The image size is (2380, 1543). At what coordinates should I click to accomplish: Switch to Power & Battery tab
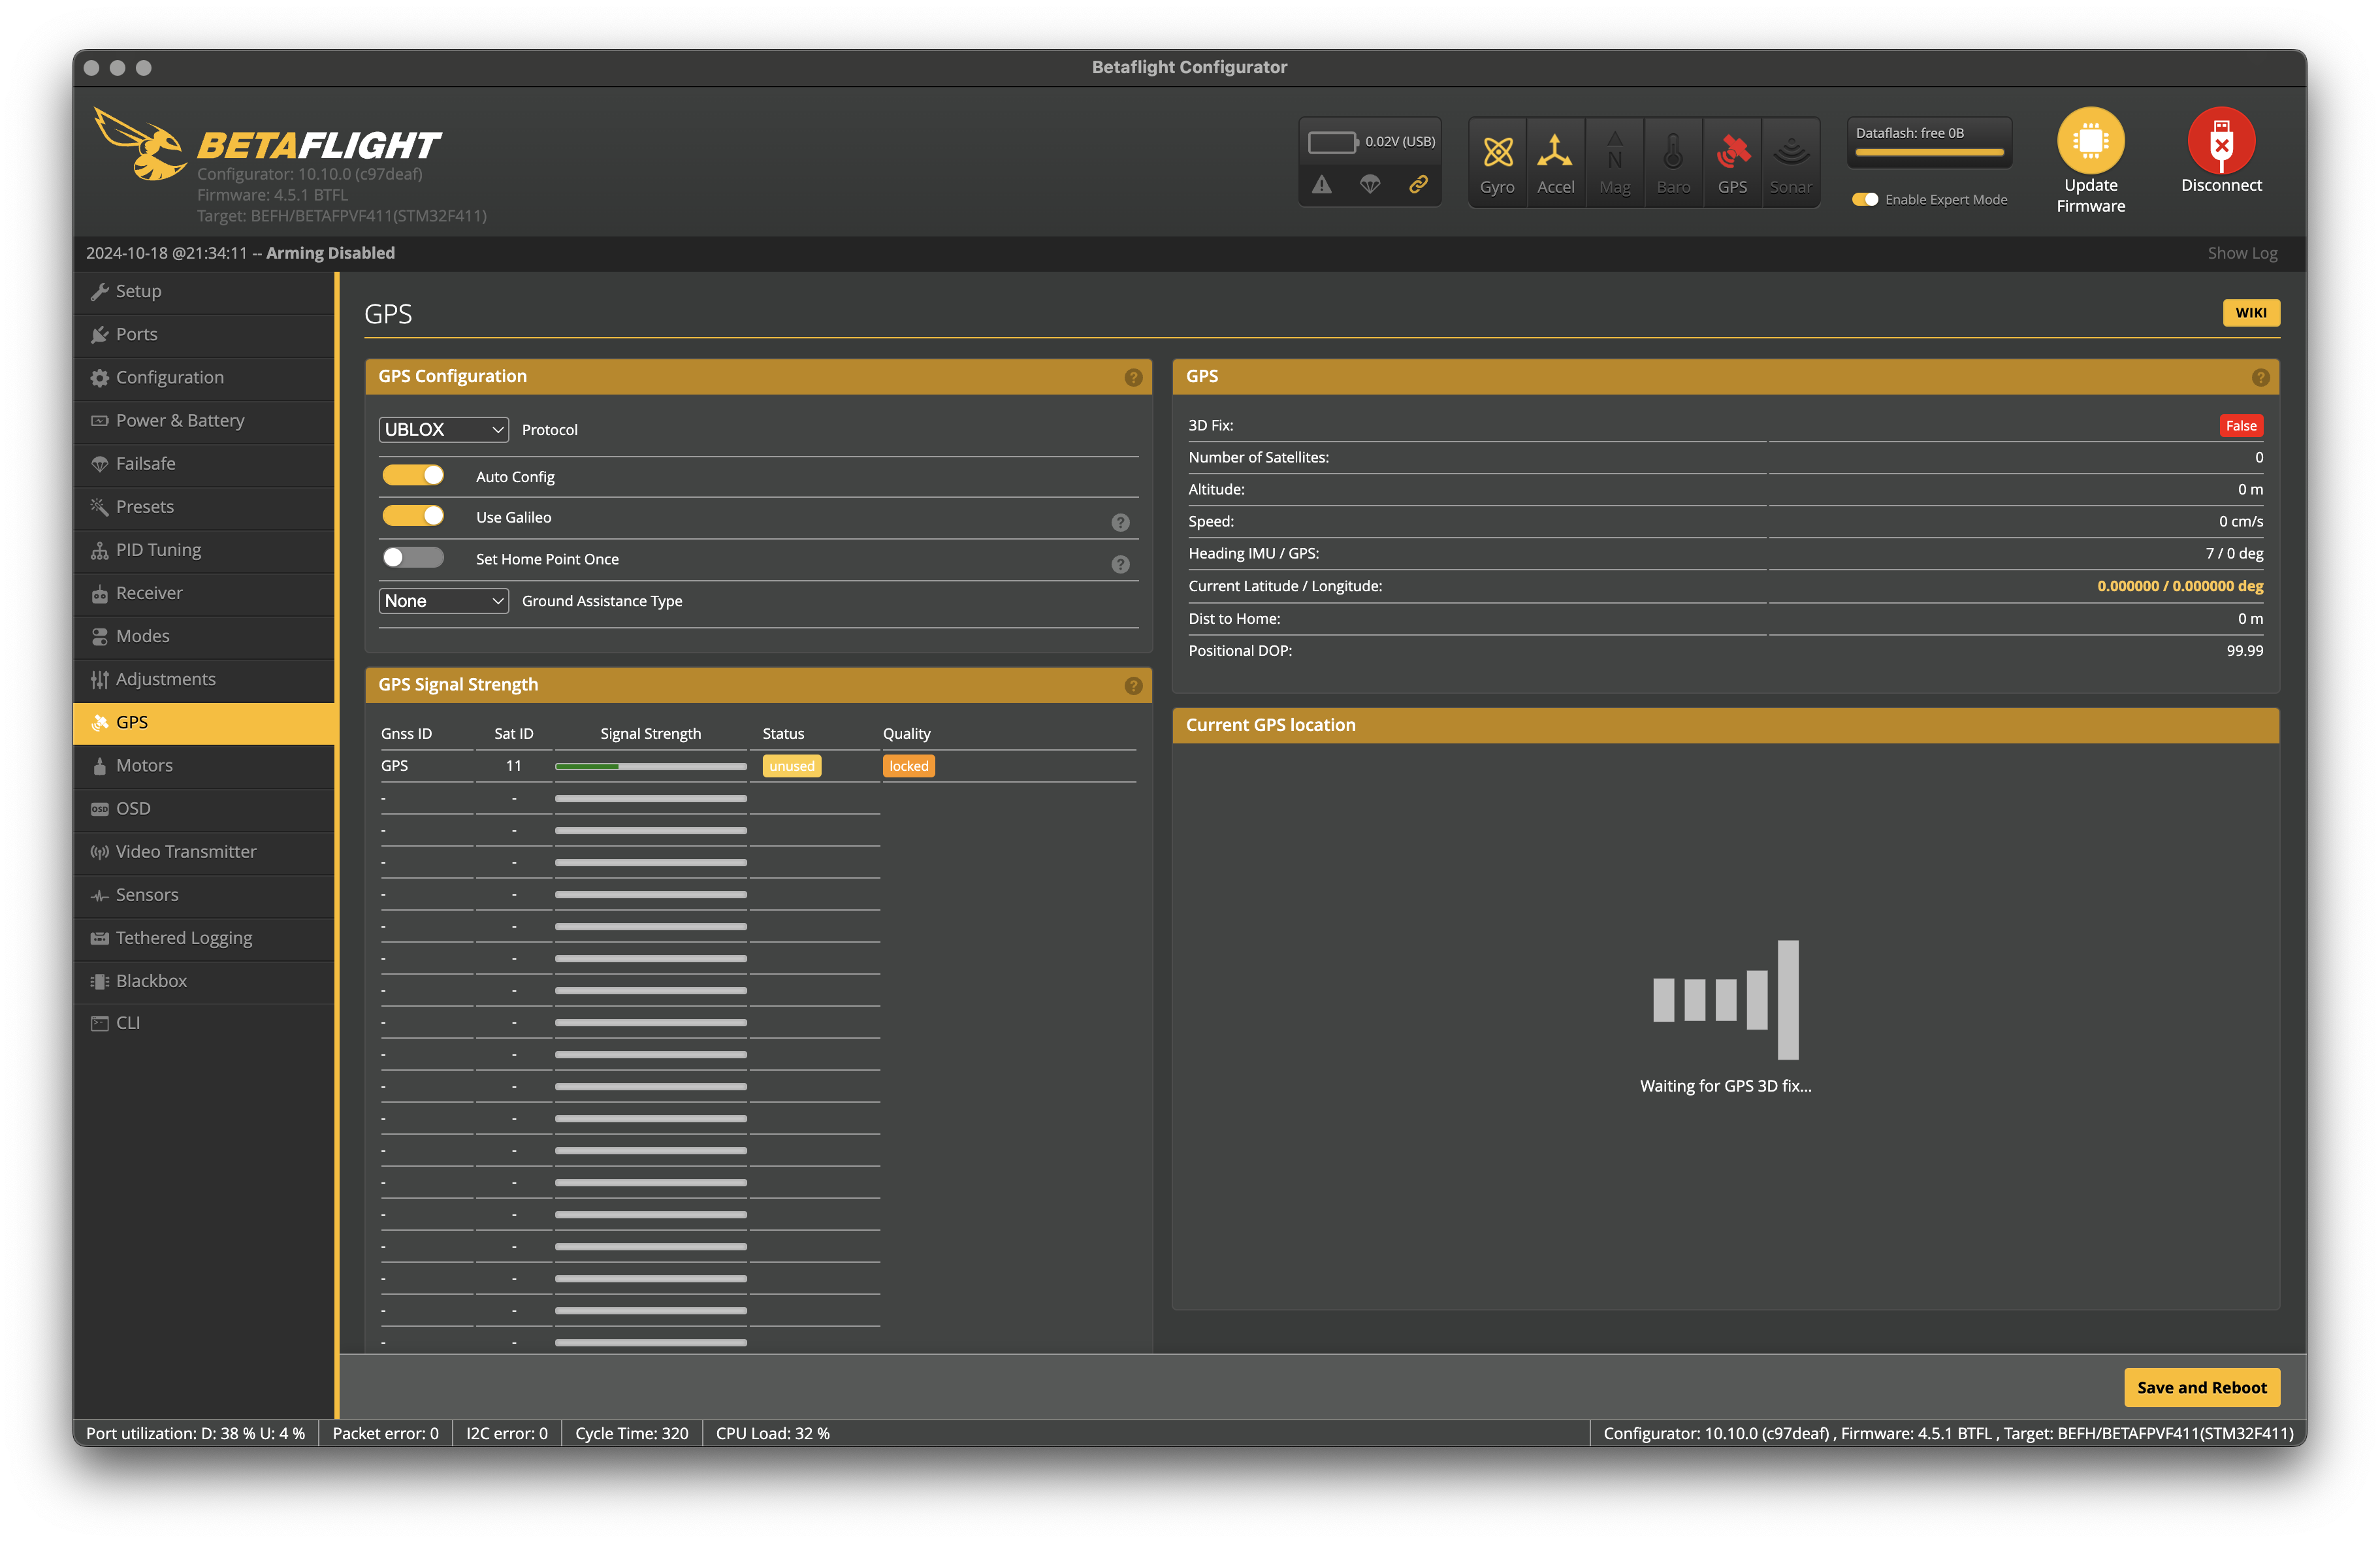pyautogui.click(x=204, y=420)
